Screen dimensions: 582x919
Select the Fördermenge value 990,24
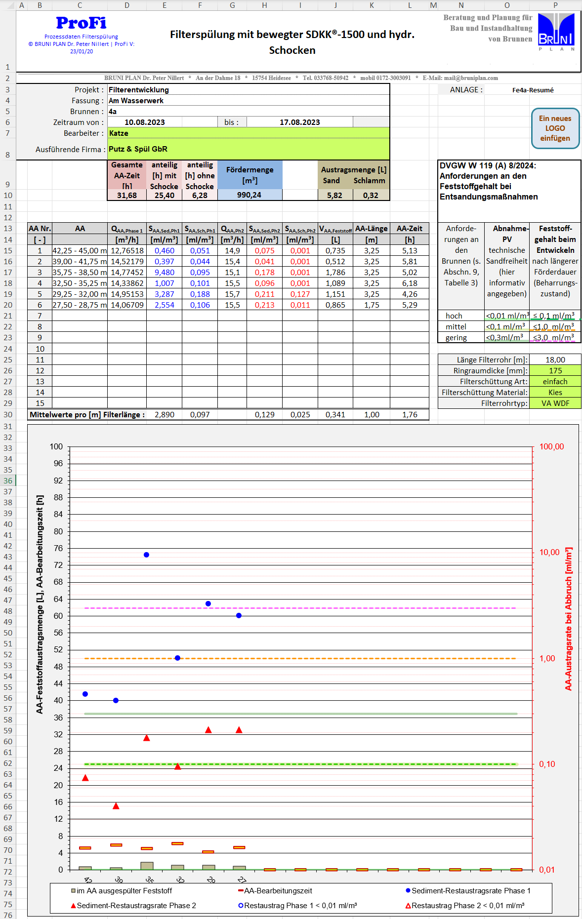pos(249,195)
